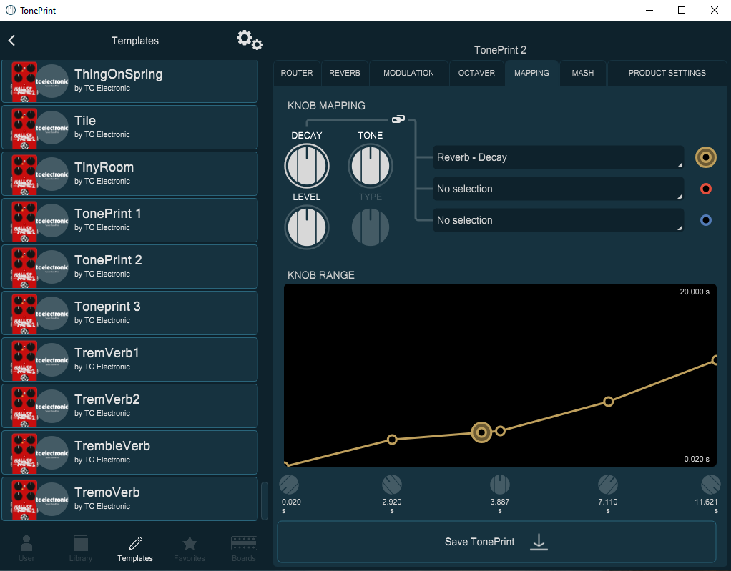Click the small curve point above 3.887 s
Image resolution: width=731 pixels, height=571 pixels.
click(x=500, y=431)
